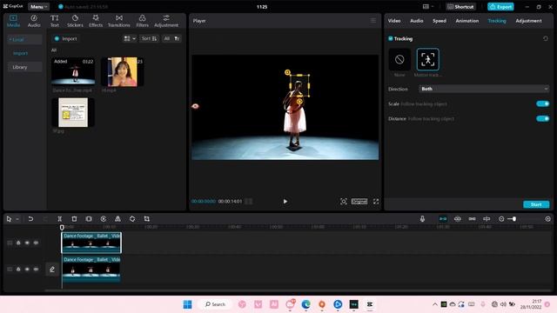Play the video in the player

(285, 202)
